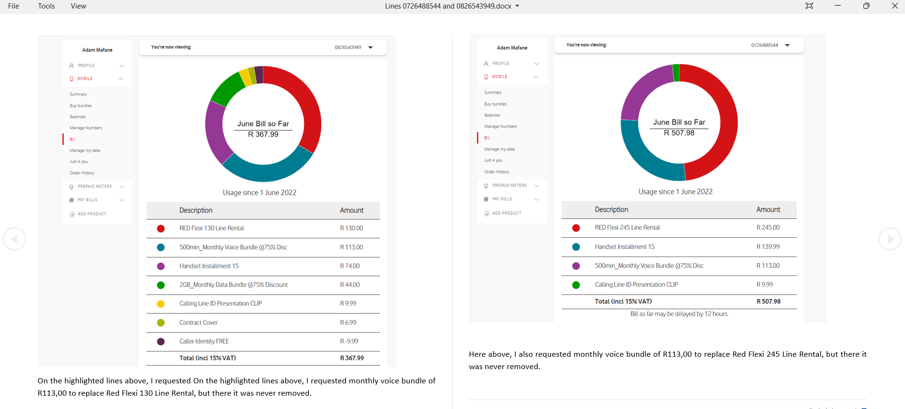Click the Prepaid Meters bulb icon, left screenshot
Viewport: 905px width, 409px height.
[x=72, y=187]
